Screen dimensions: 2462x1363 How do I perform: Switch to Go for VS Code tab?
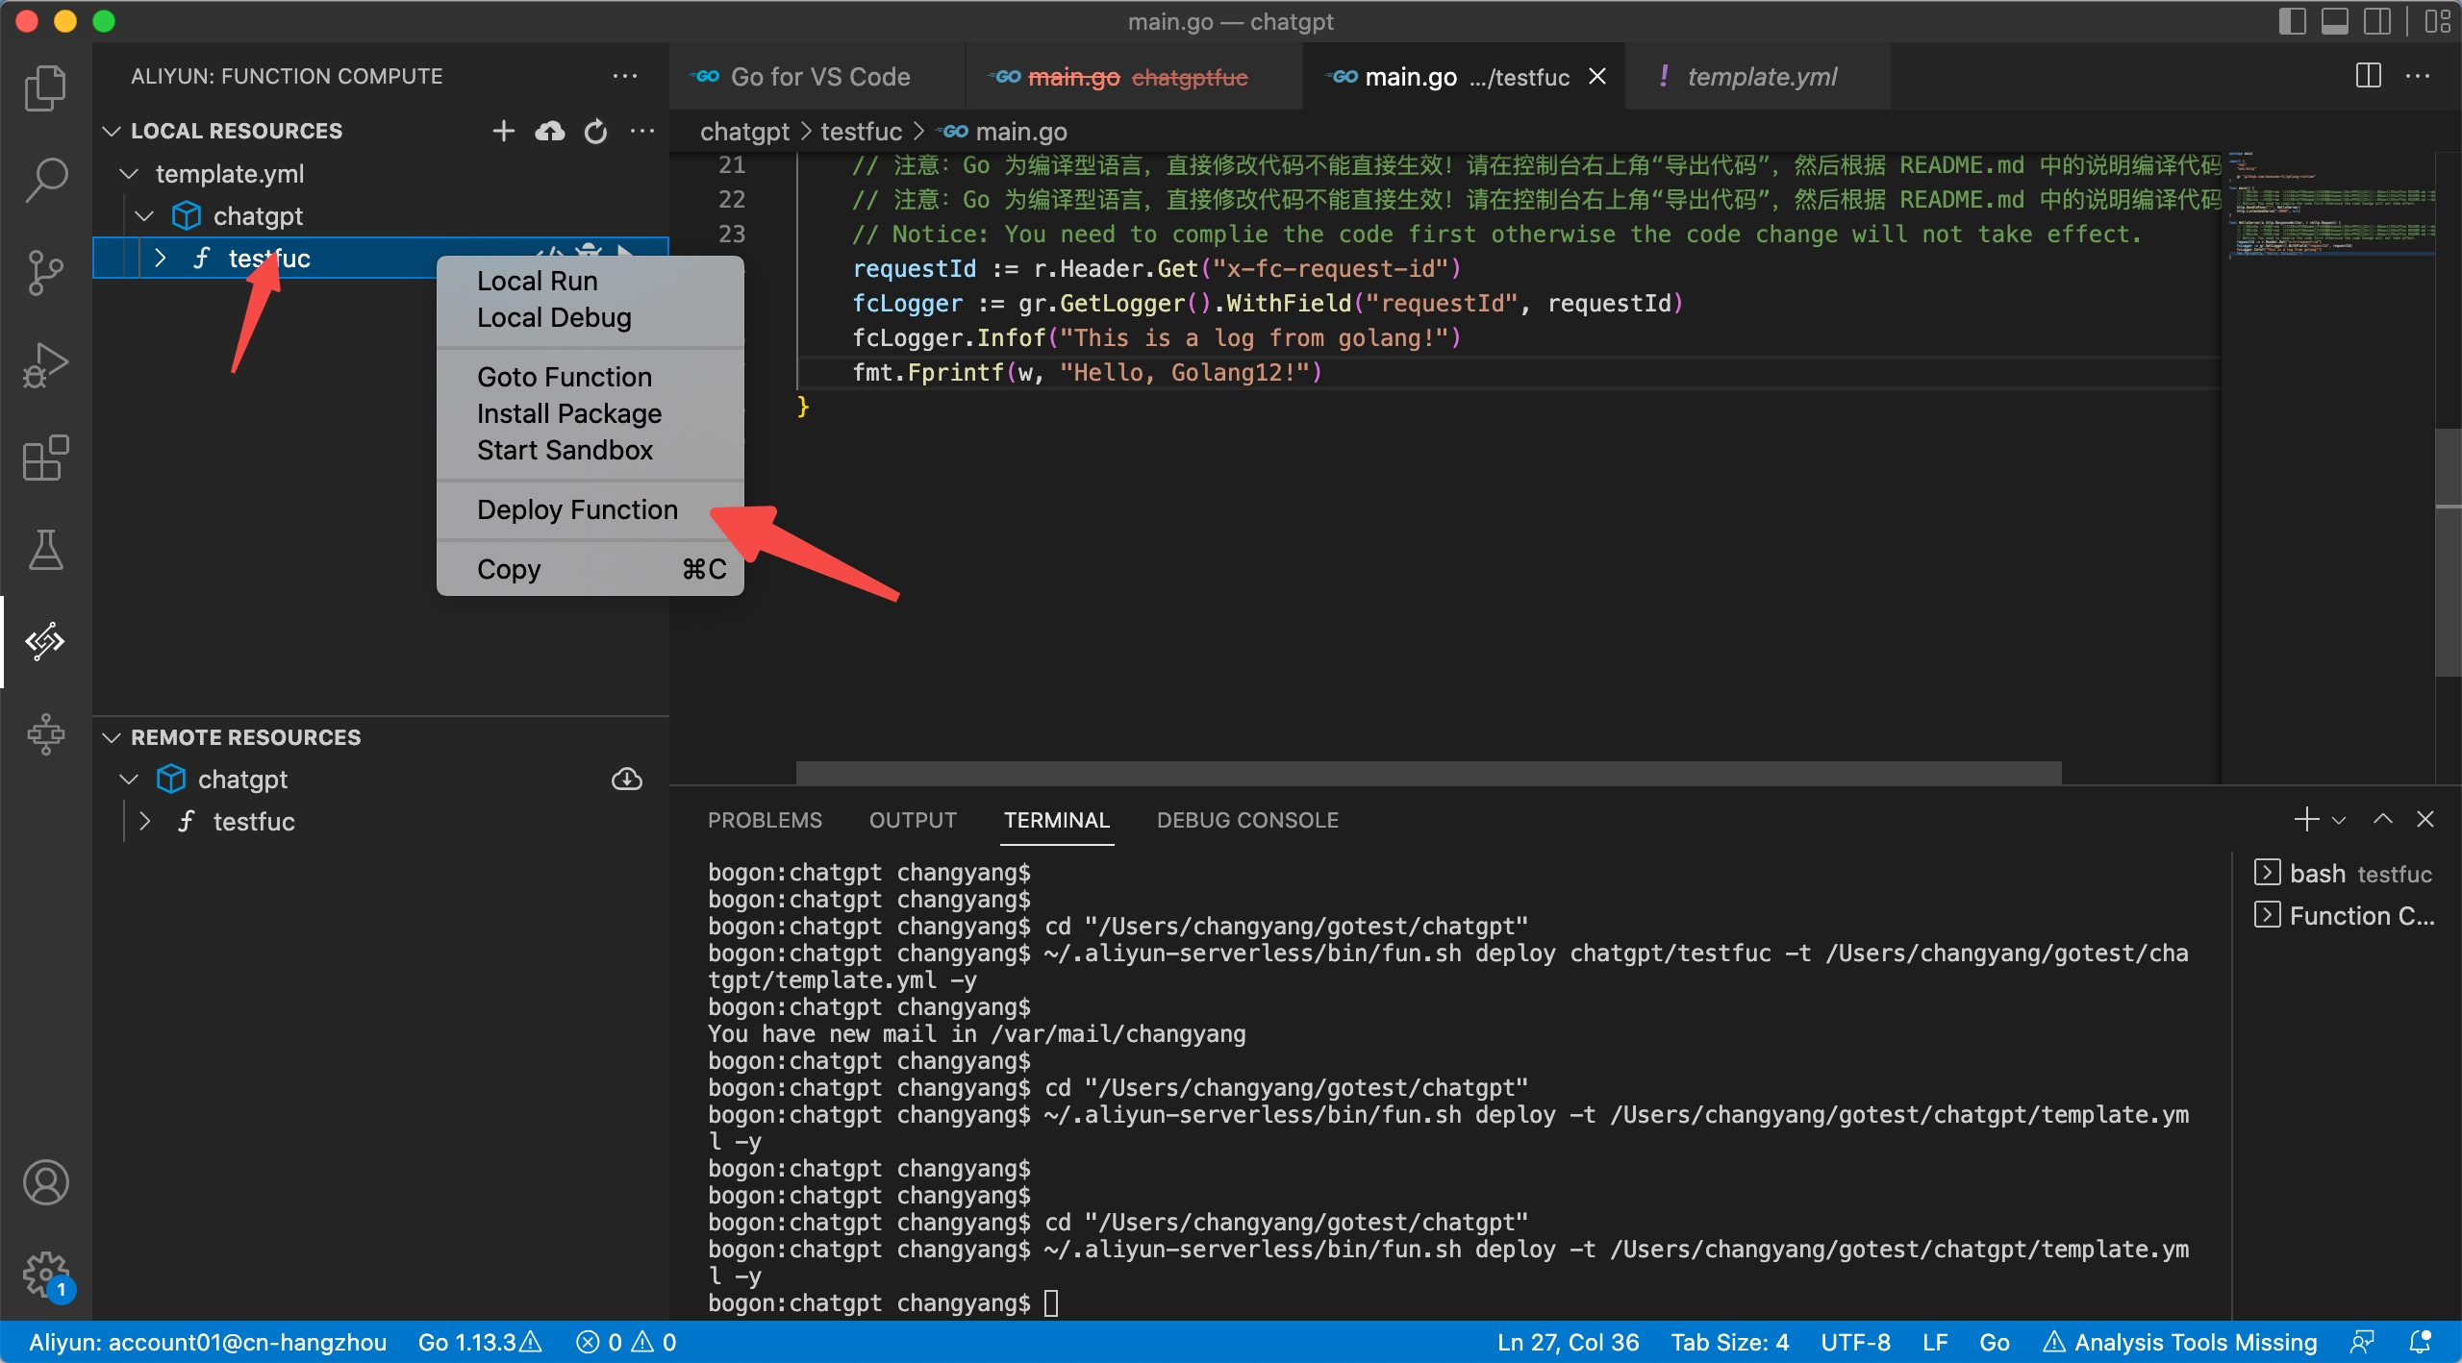(817, 76)
